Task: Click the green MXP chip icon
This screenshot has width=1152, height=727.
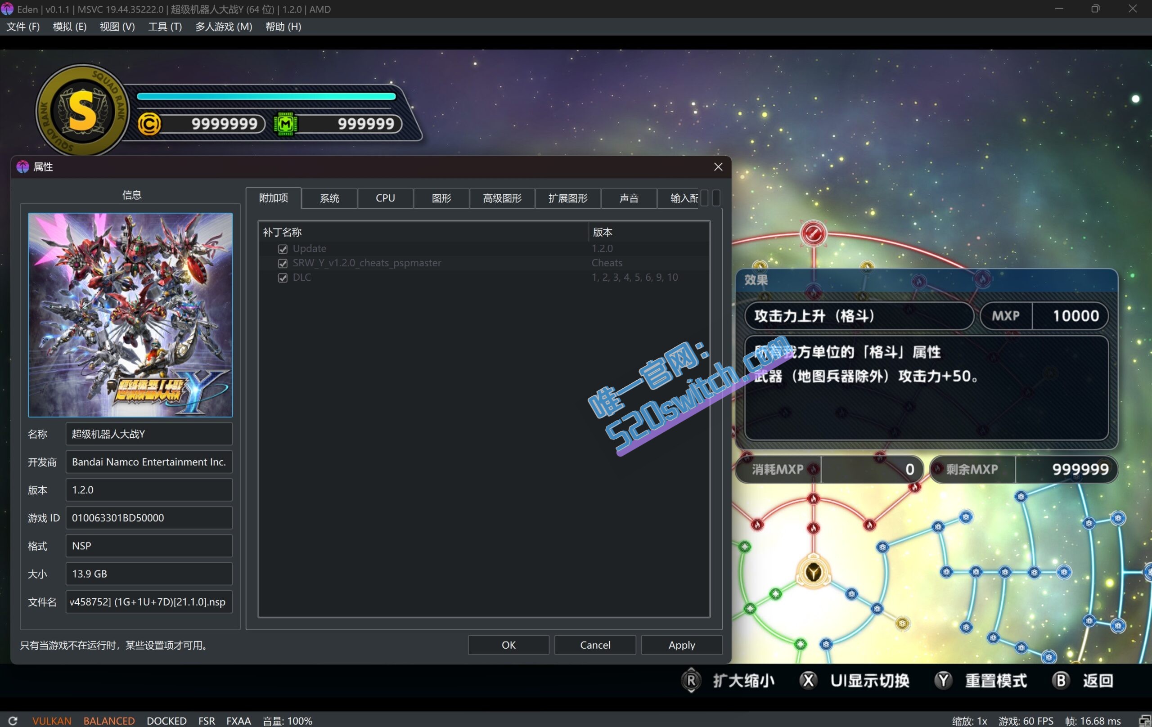Action: 285,124
